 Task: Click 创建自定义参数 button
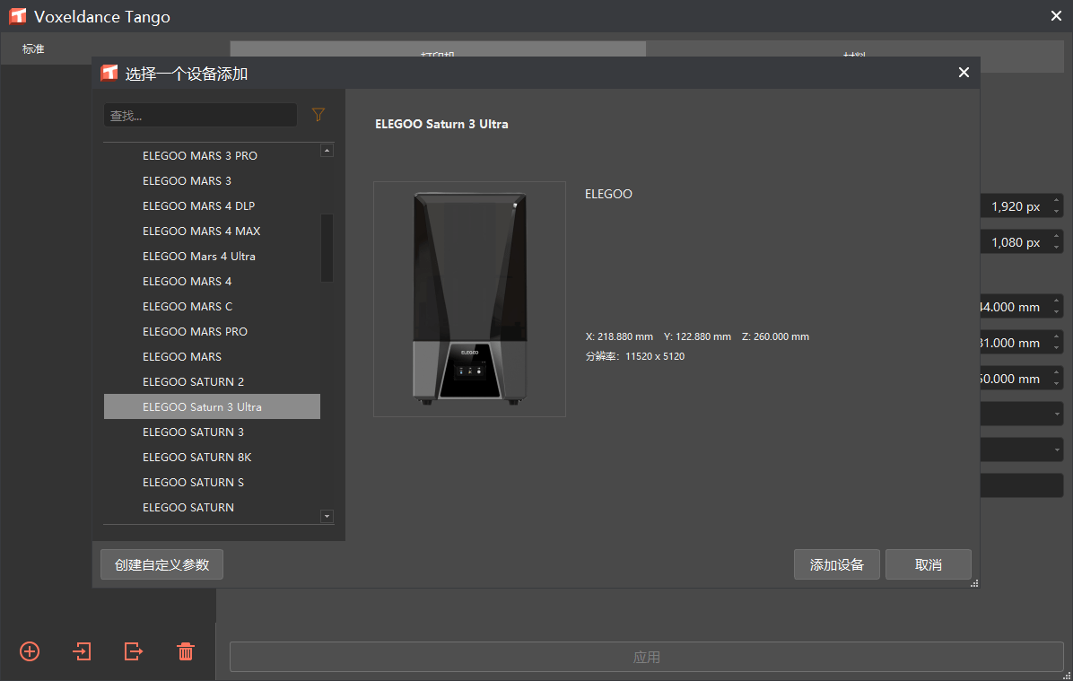[x=161, y=564]
